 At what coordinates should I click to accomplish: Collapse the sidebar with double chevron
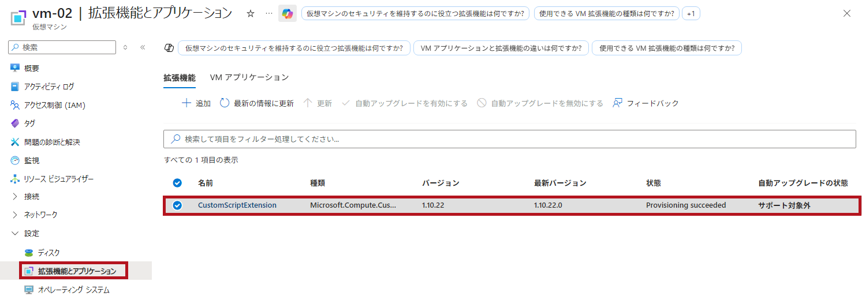click(143, 47)
